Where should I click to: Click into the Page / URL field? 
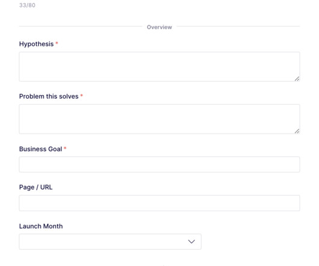click(159, 203)
